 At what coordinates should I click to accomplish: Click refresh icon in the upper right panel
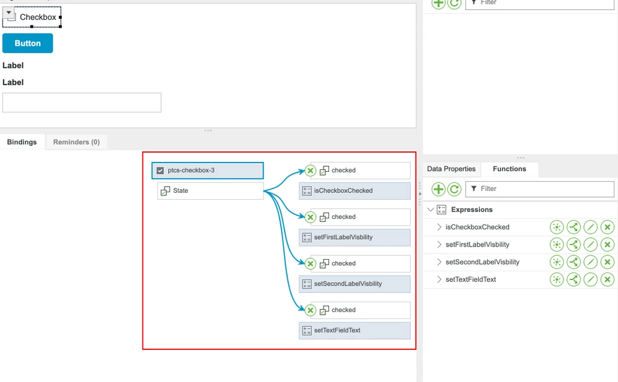click(x=455, y=3)
